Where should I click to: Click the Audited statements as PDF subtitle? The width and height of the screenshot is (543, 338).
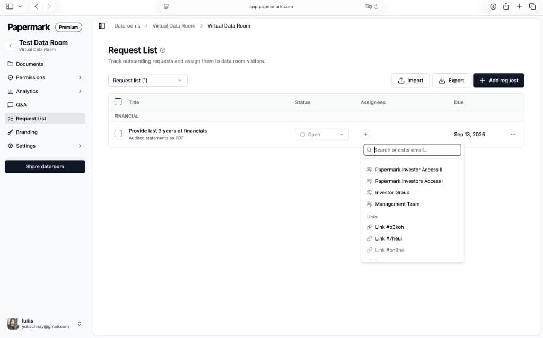(156, 138)
